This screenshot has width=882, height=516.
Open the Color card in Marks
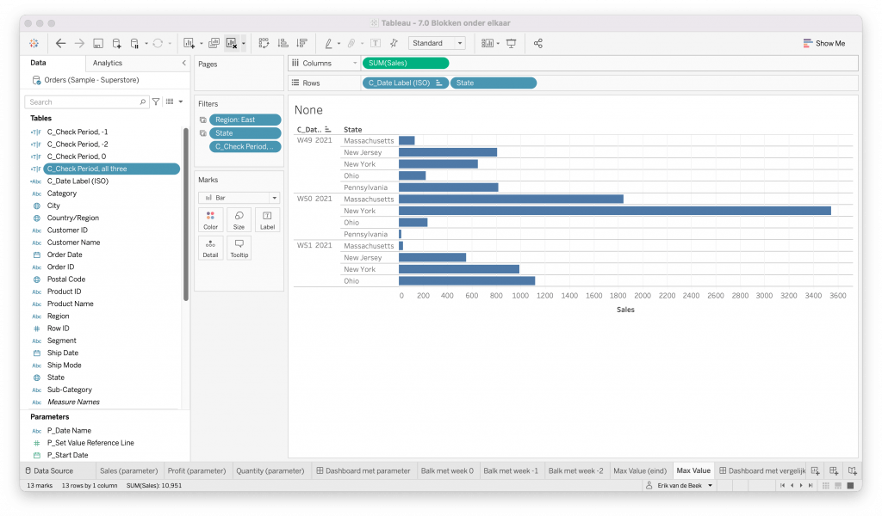pos(210,220)
